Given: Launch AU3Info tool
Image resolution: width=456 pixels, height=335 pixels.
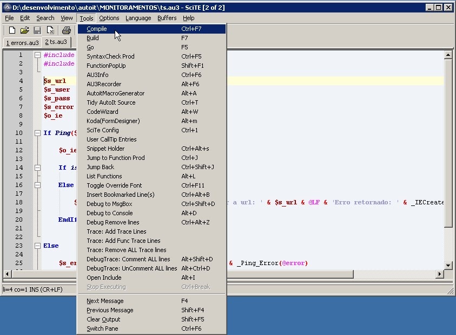Looking at the screenshot, I should [x=151, y=75].
